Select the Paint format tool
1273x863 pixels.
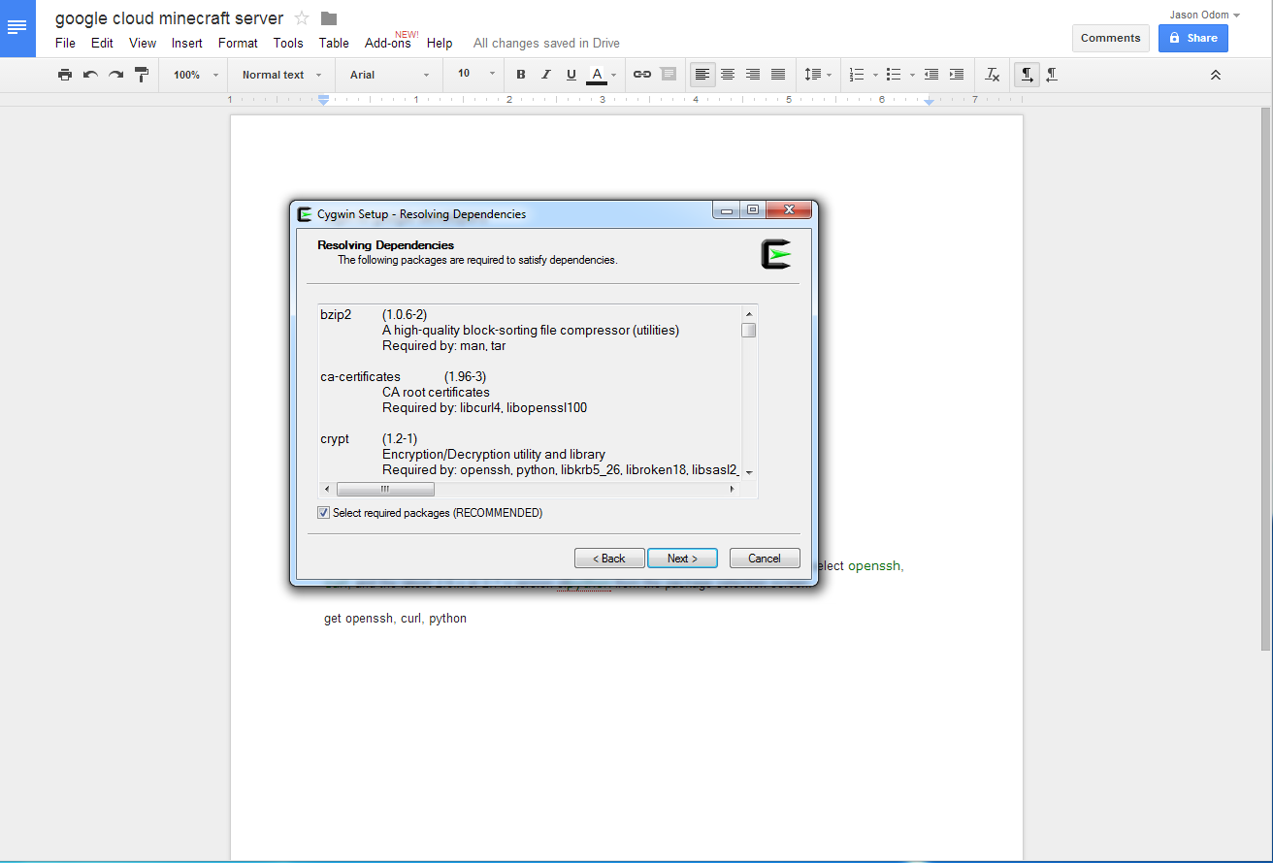pyautogui.click(x=142, y=75)
